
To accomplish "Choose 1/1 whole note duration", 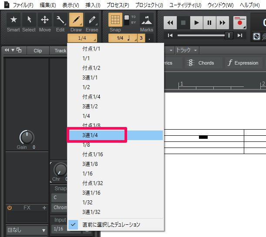I will 115,58.
